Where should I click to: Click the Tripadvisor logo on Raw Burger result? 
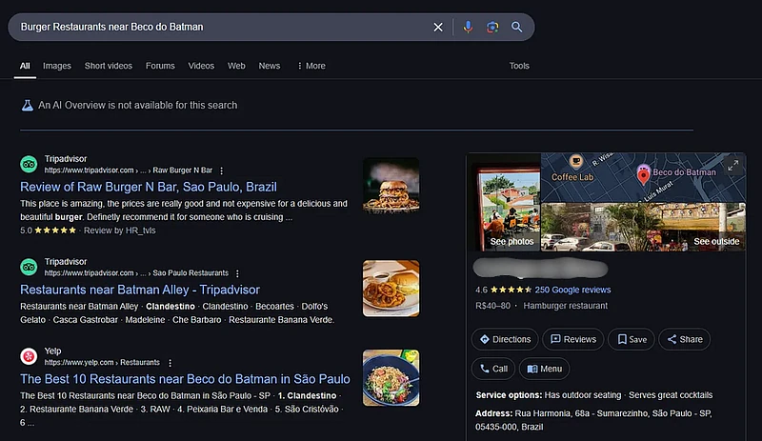tap(29, 164)
